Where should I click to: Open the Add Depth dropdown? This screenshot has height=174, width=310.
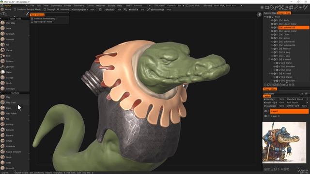pyautogui.click(x=297, y=102)
